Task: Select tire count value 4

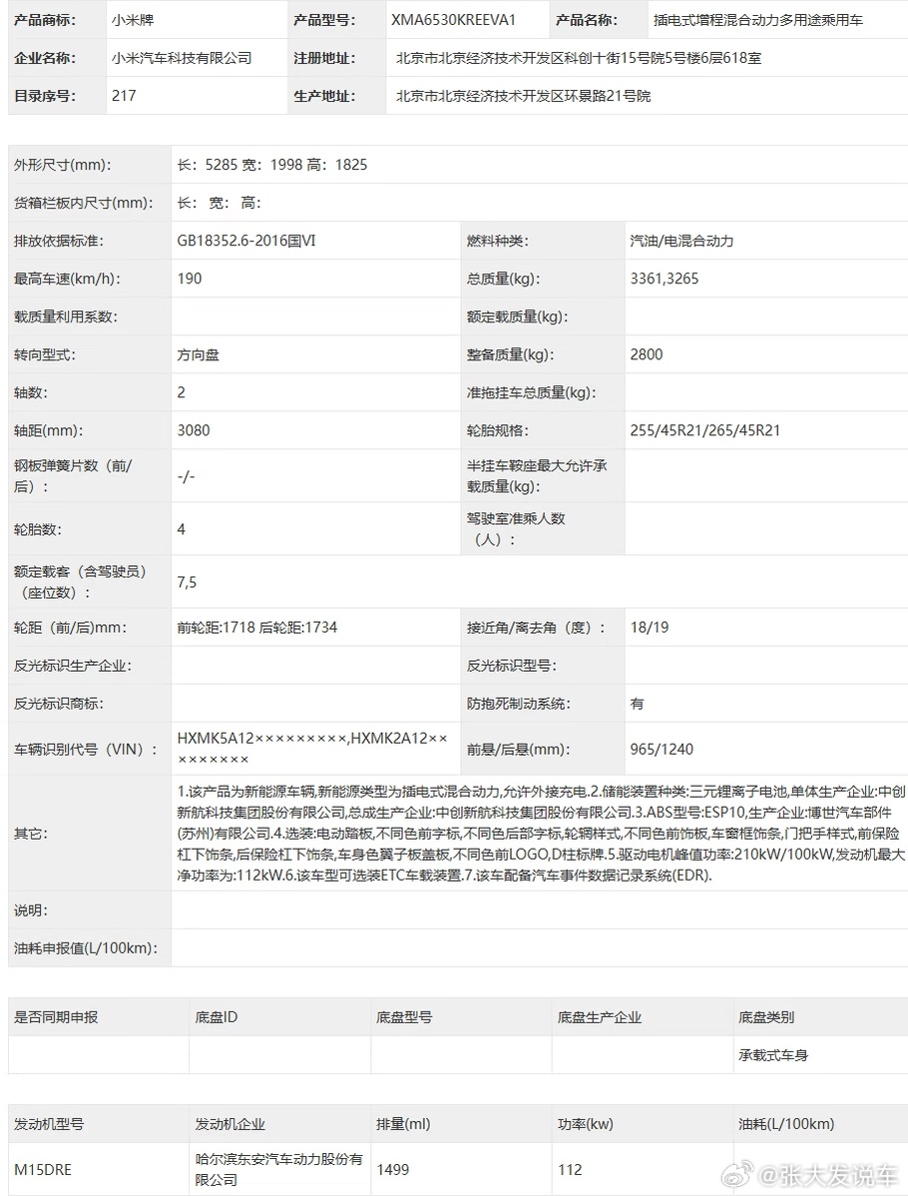Action: pos(182,529)
